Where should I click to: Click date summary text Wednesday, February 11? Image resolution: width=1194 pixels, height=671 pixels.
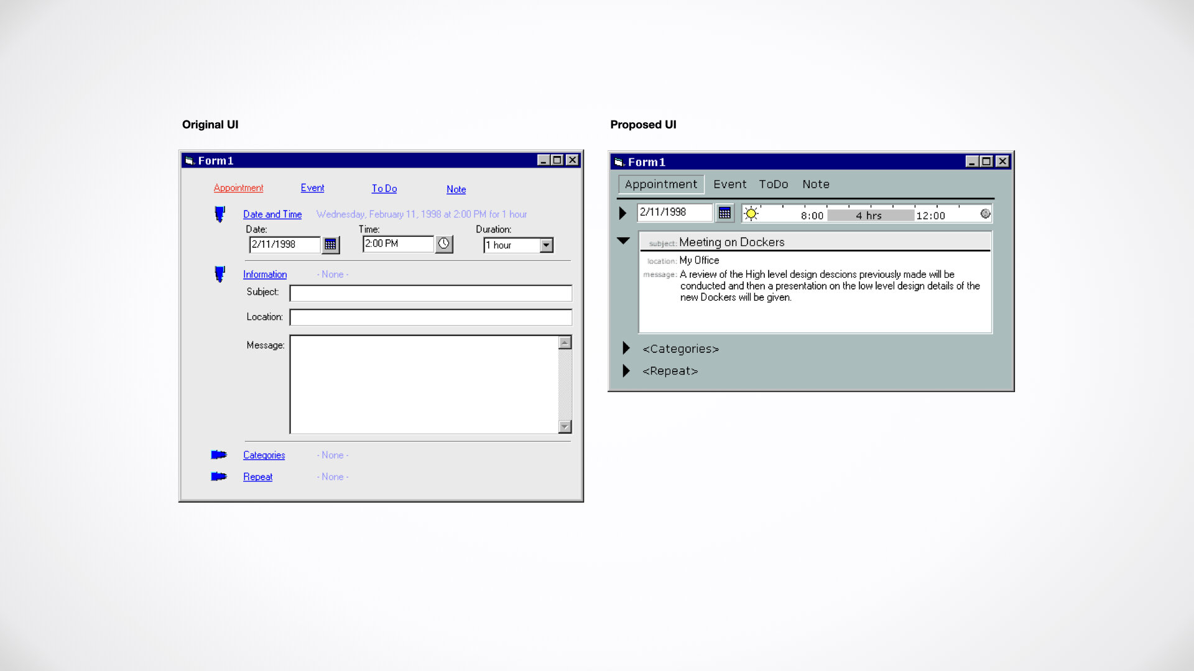click(x=422, y=214)
